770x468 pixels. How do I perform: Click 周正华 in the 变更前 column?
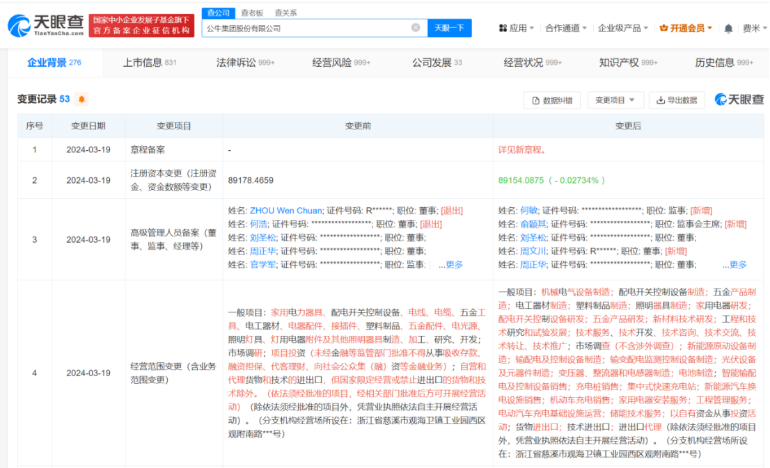tap(262, 251)
